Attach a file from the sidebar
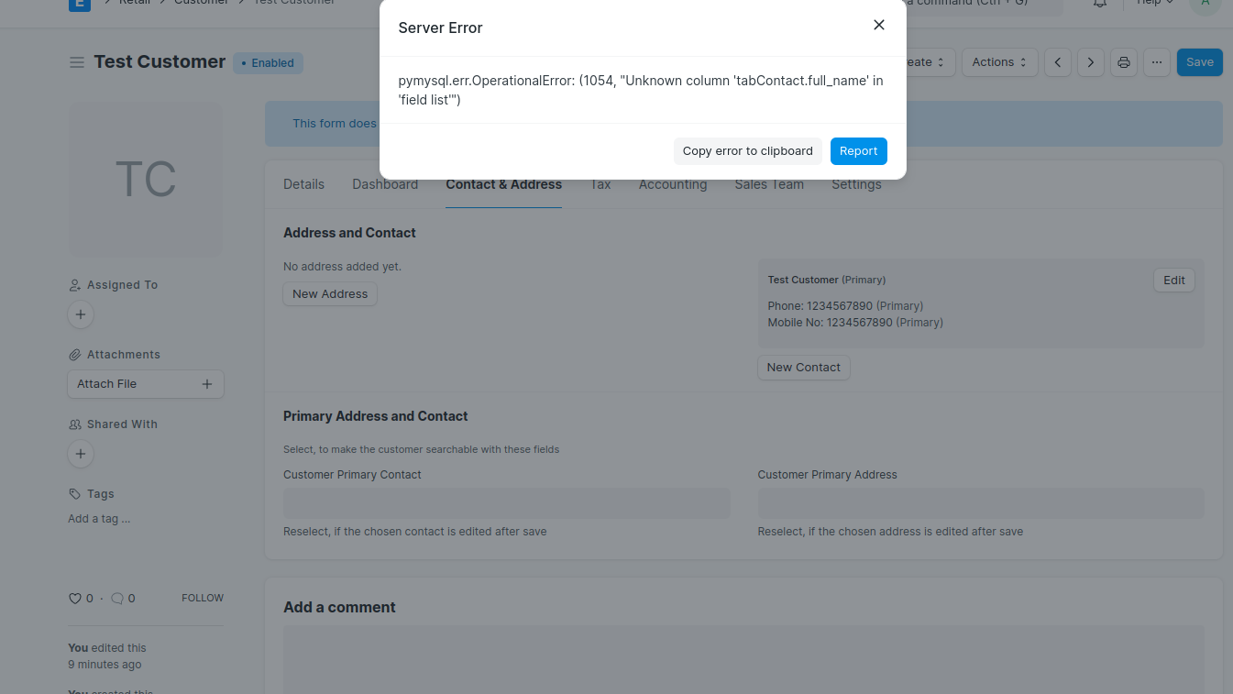The image size is (1233, 694). pos(145,383)
